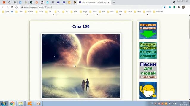Image resolution: width=190 pixels, height=106 pixels.
Task: Open the Выгодные покупки лекарств banner
Action: [x=148, y=50]
